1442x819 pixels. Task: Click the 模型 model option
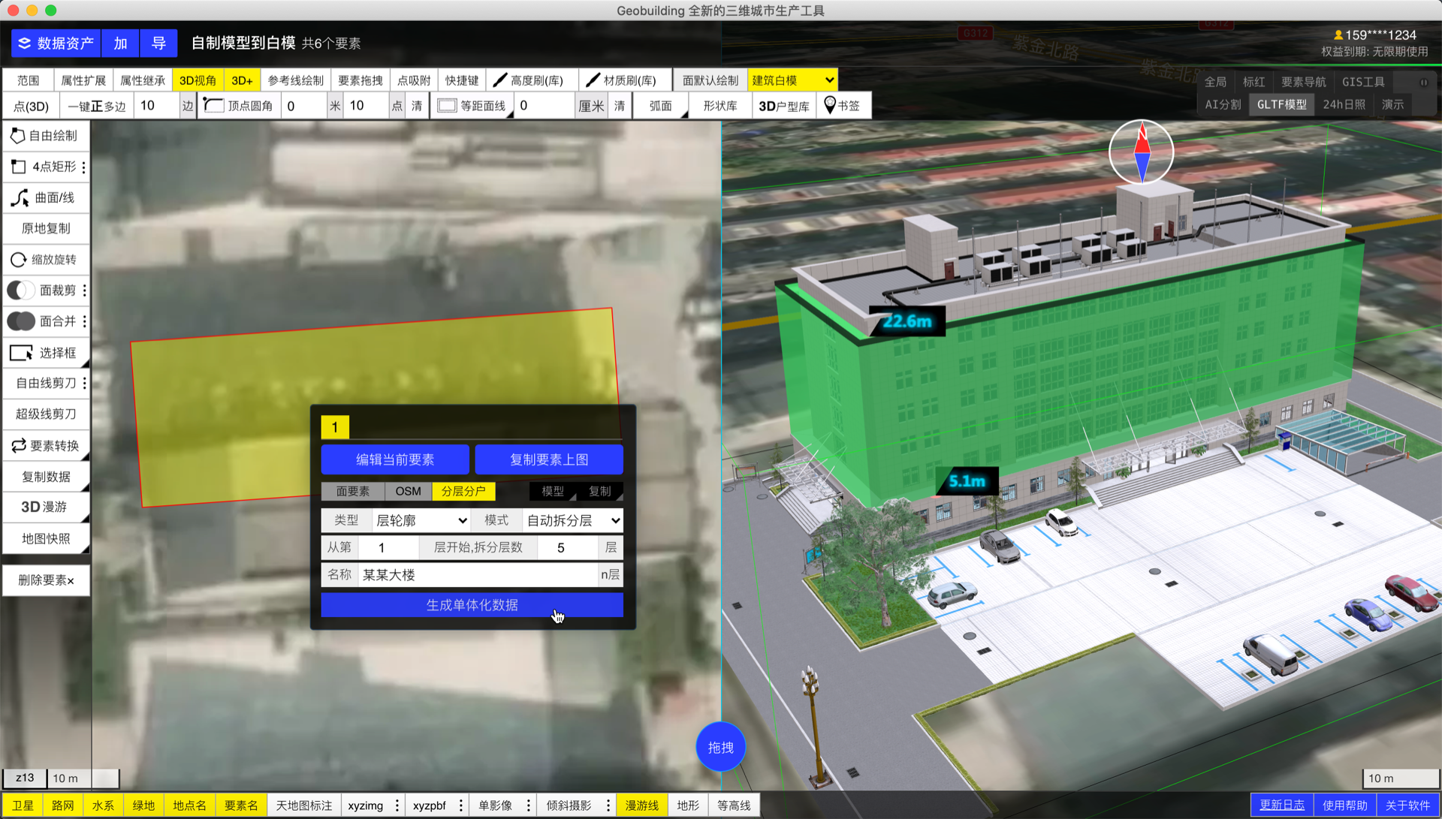(553, 491)
